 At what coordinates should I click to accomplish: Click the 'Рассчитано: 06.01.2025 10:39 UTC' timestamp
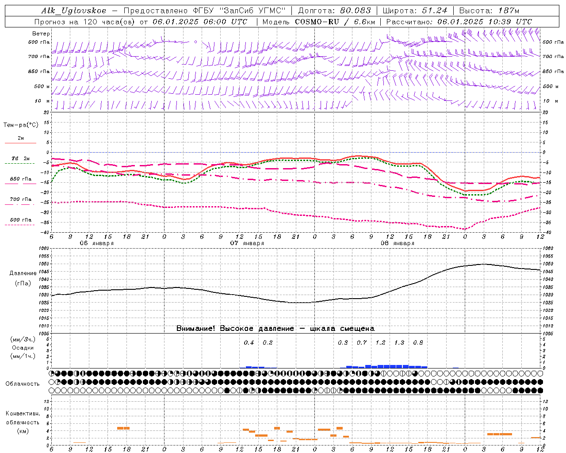point(459,22)
